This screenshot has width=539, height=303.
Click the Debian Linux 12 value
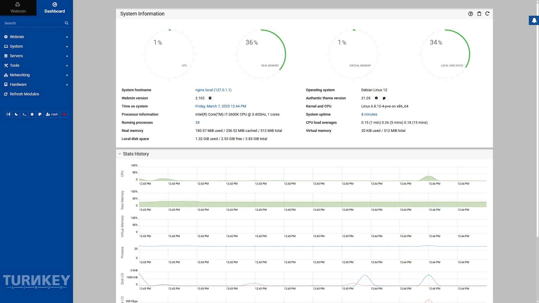(374, 90)
